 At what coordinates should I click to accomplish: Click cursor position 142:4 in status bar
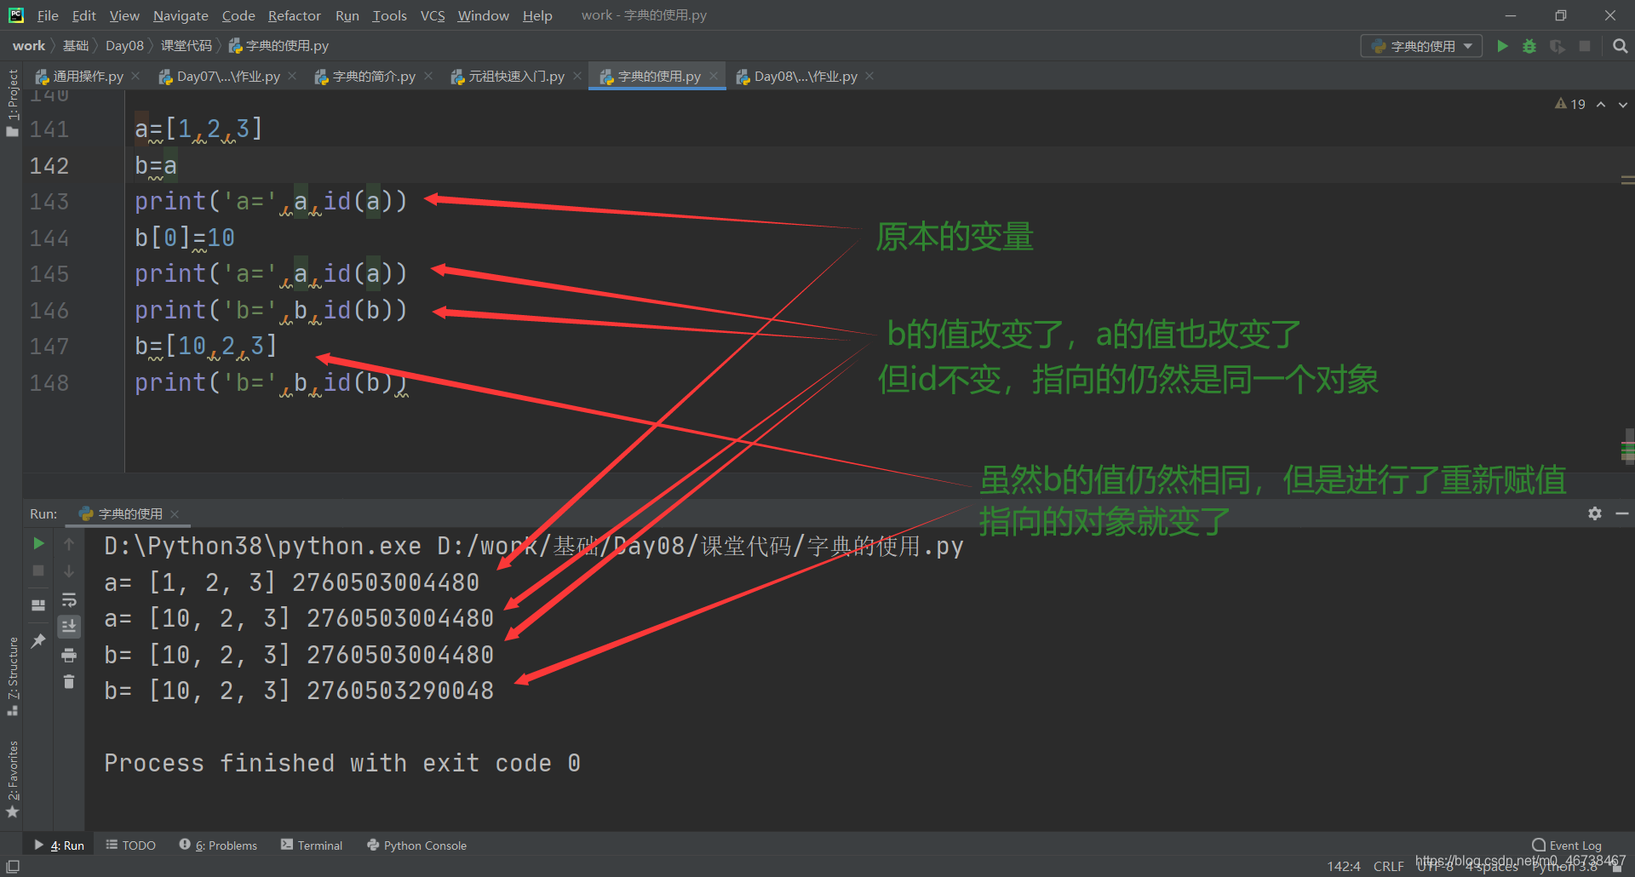[x=1344, y=867]
